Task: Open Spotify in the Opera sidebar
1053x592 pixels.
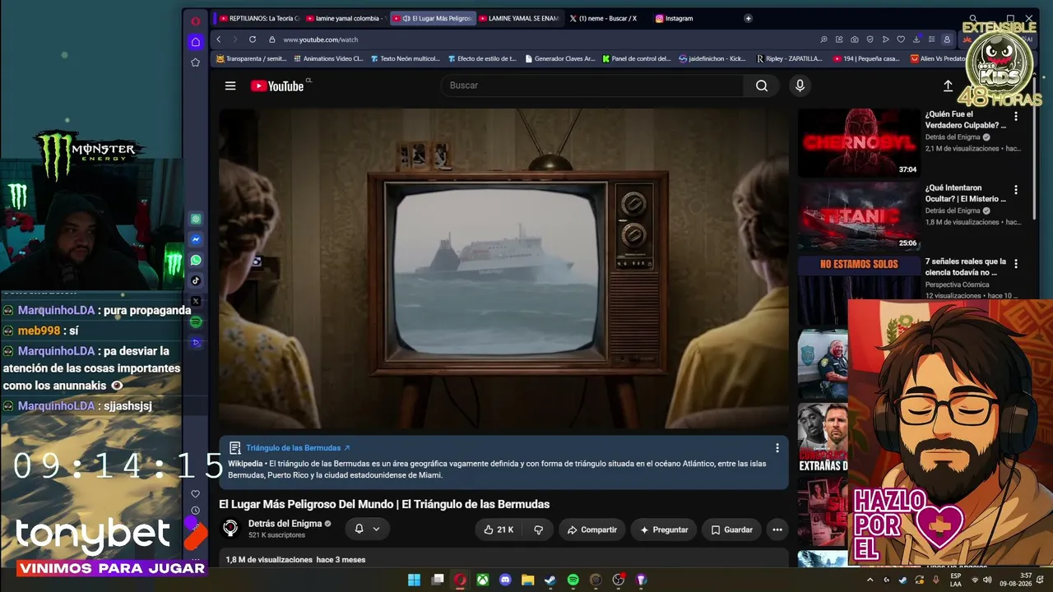Action: click(196, 321)
